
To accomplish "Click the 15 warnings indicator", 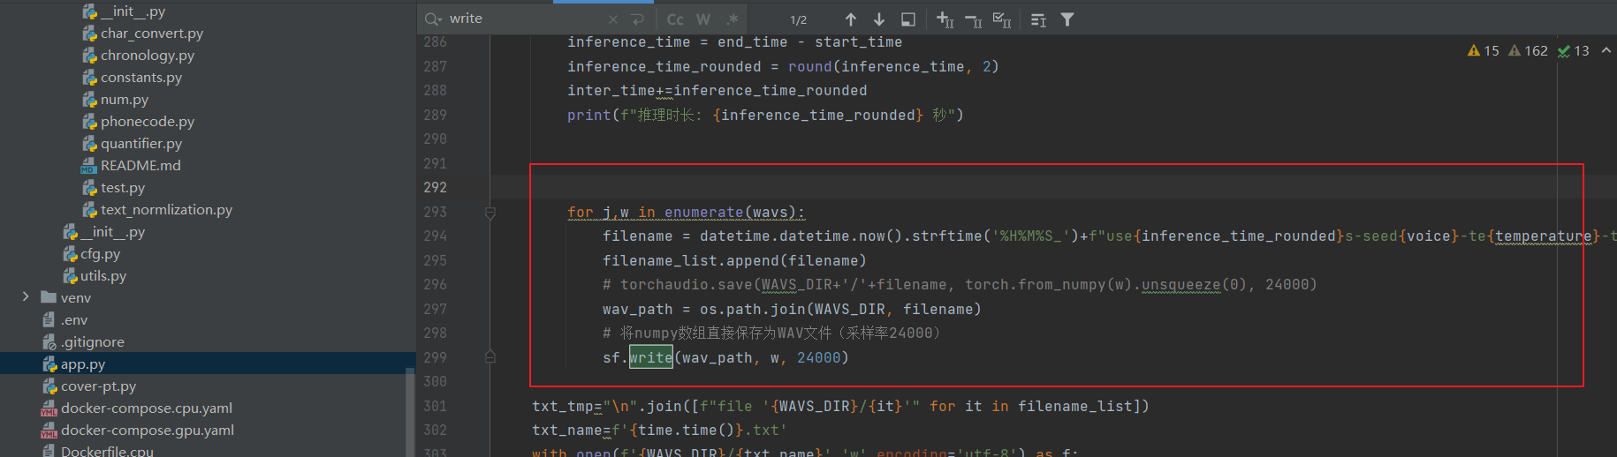I will click(x=1484, y=51).
